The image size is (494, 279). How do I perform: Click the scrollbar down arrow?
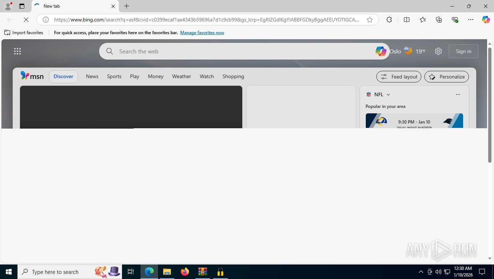click(x=490, y=259)
